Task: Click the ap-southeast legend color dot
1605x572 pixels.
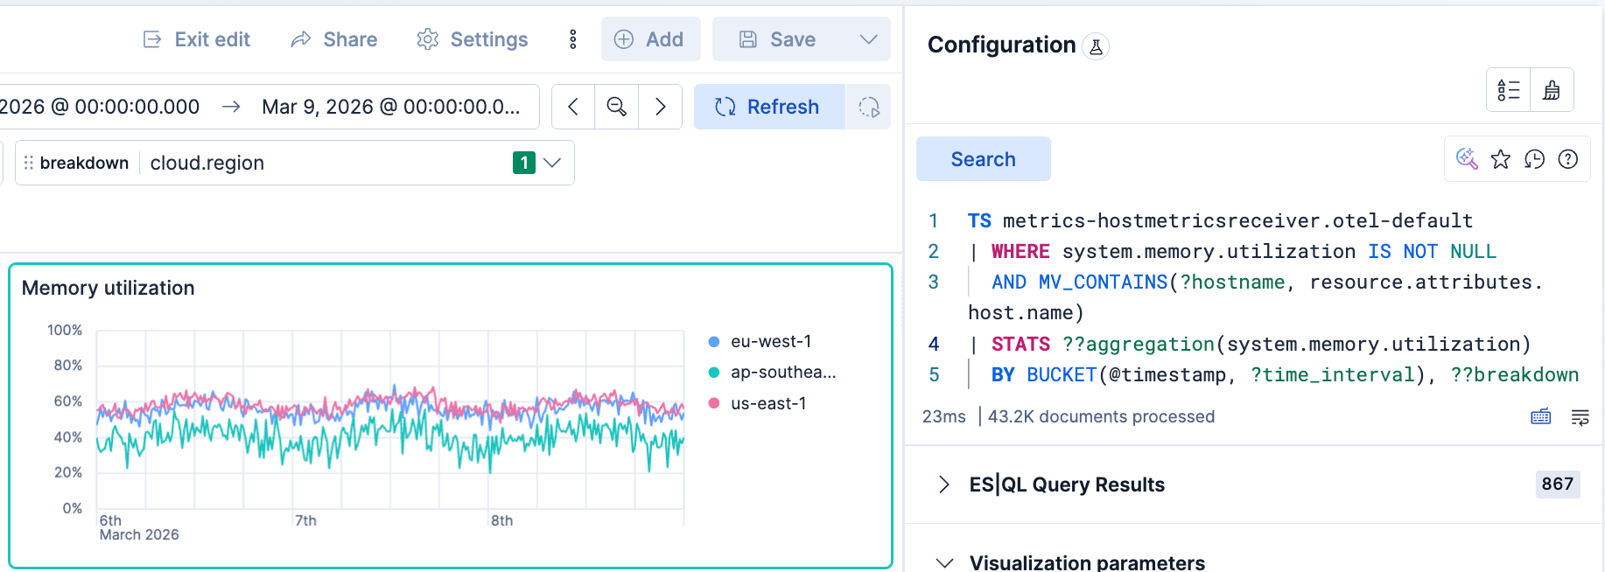Action: tap(714, 373)
